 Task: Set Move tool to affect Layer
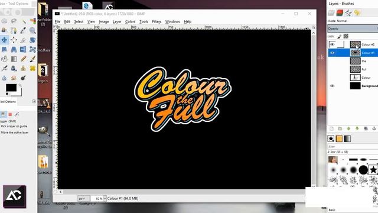[x=3, y=114]
